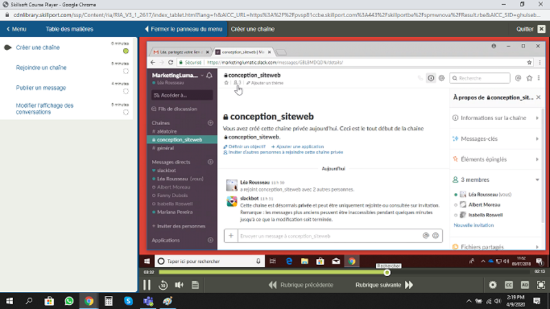Viewport: 550px width, 309px height.
Task: Open the général channel
Action: coord(163,148)
